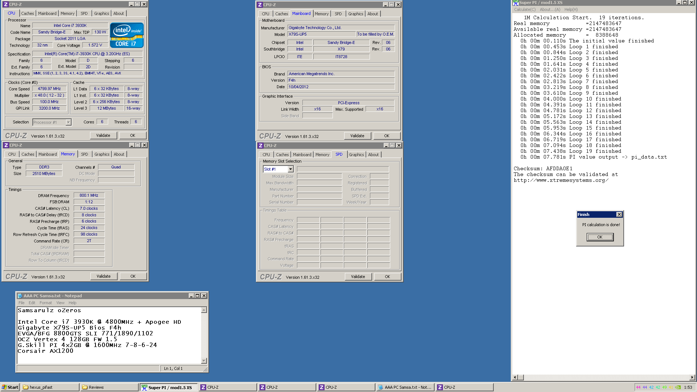Click the Notepad scrollbar down arrow
The height and width of the screenshot is (392, 697).
coord(204,361)
